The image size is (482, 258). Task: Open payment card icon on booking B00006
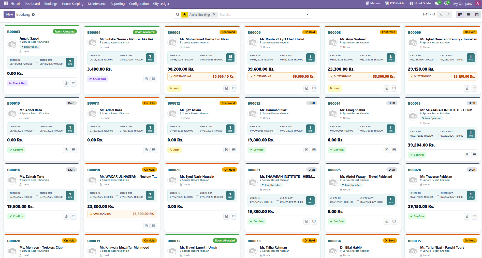tap(314, 88)
